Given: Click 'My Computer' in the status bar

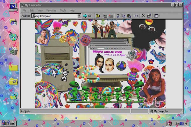Looking at the screenshot, I should (x=161, y=111).
